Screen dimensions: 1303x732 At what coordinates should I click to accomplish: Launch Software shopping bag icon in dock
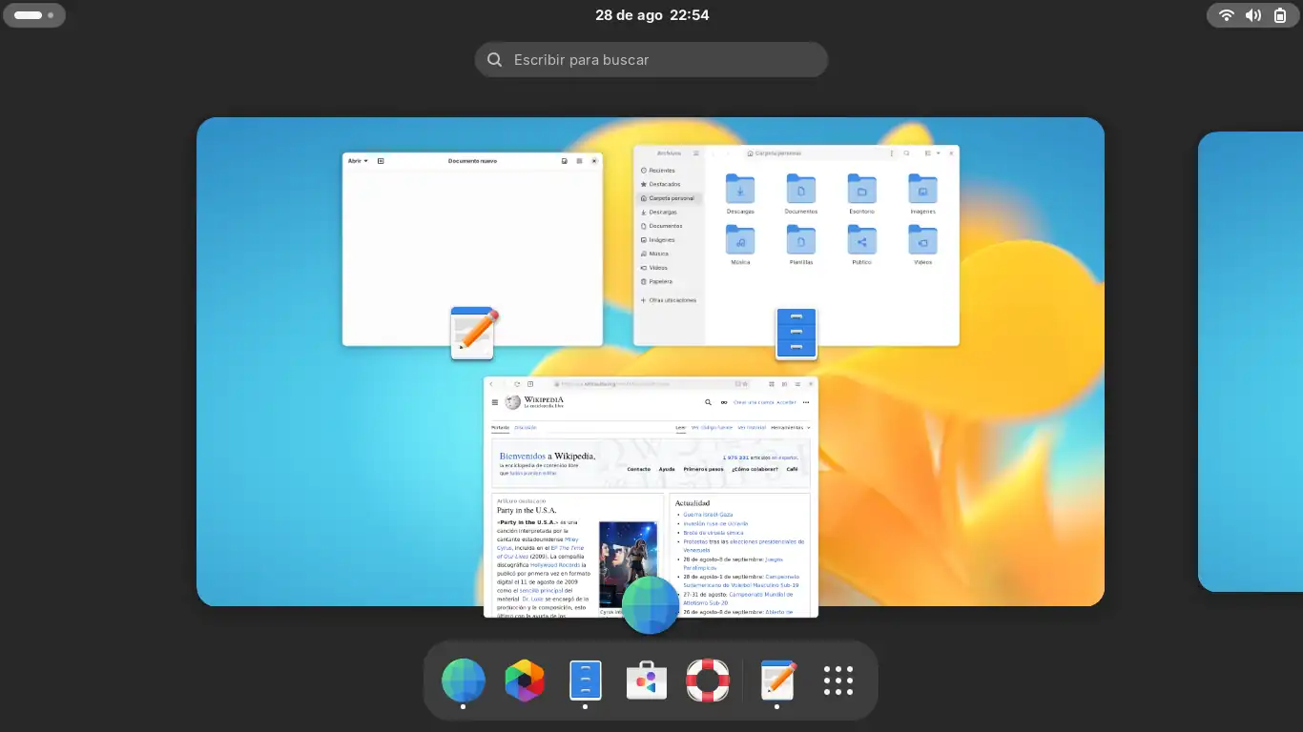646,681
